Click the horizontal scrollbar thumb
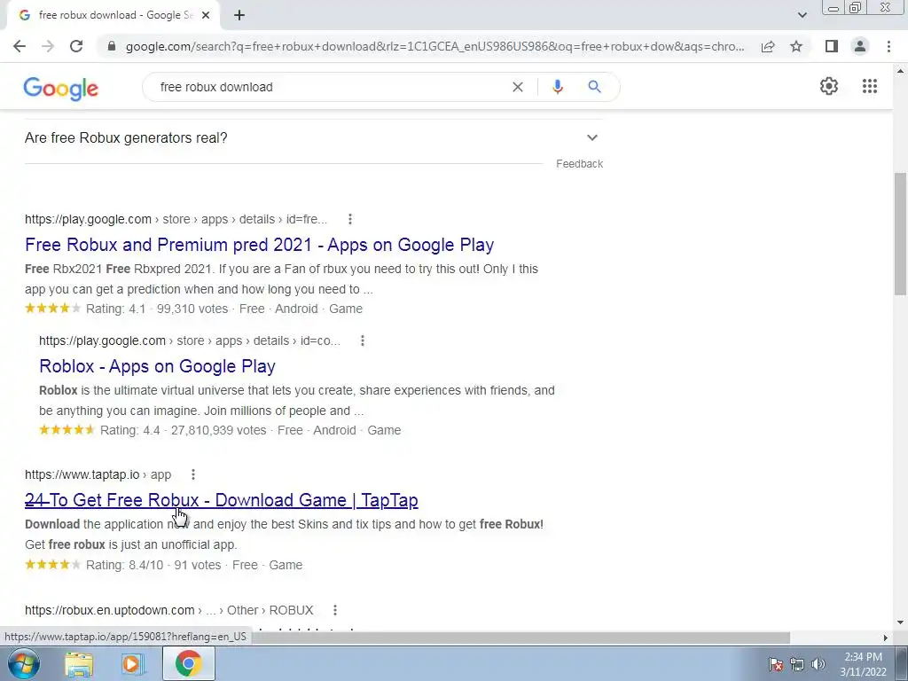The width and height of the screenshot is (908, 681). tap(521, 638)
